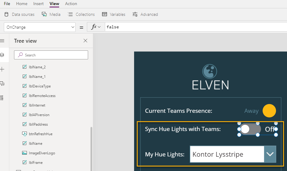Click the Tree view scrollbar
This screenshot has width=287, height=171.
click(91, 149)
